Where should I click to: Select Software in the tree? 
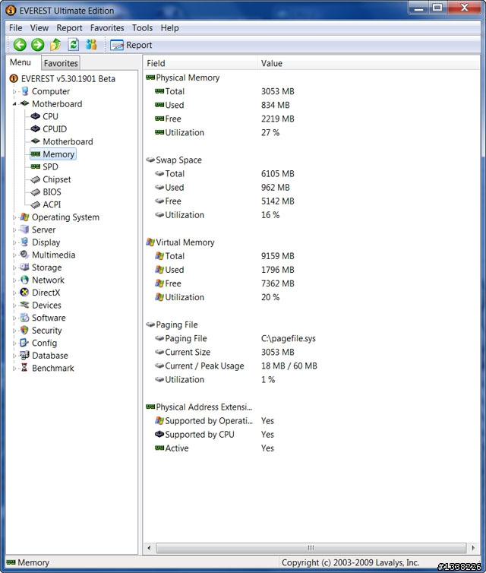(x=49, y=318)
